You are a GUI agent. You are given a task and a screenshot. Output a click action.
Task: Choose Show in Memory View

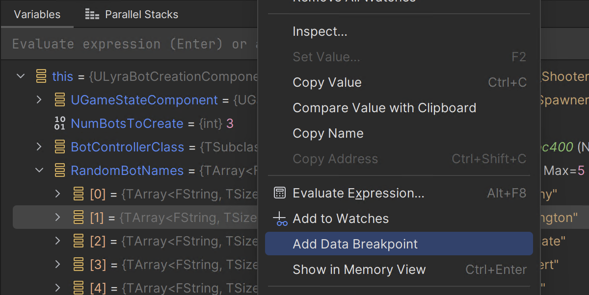point(399,270)
